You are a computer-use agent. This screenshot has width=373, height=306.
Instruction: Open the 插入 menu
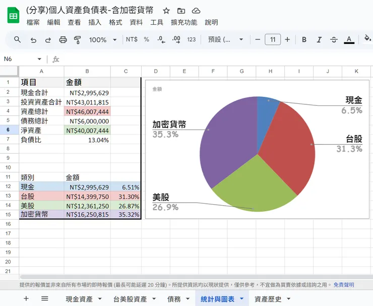coord(95,22)
